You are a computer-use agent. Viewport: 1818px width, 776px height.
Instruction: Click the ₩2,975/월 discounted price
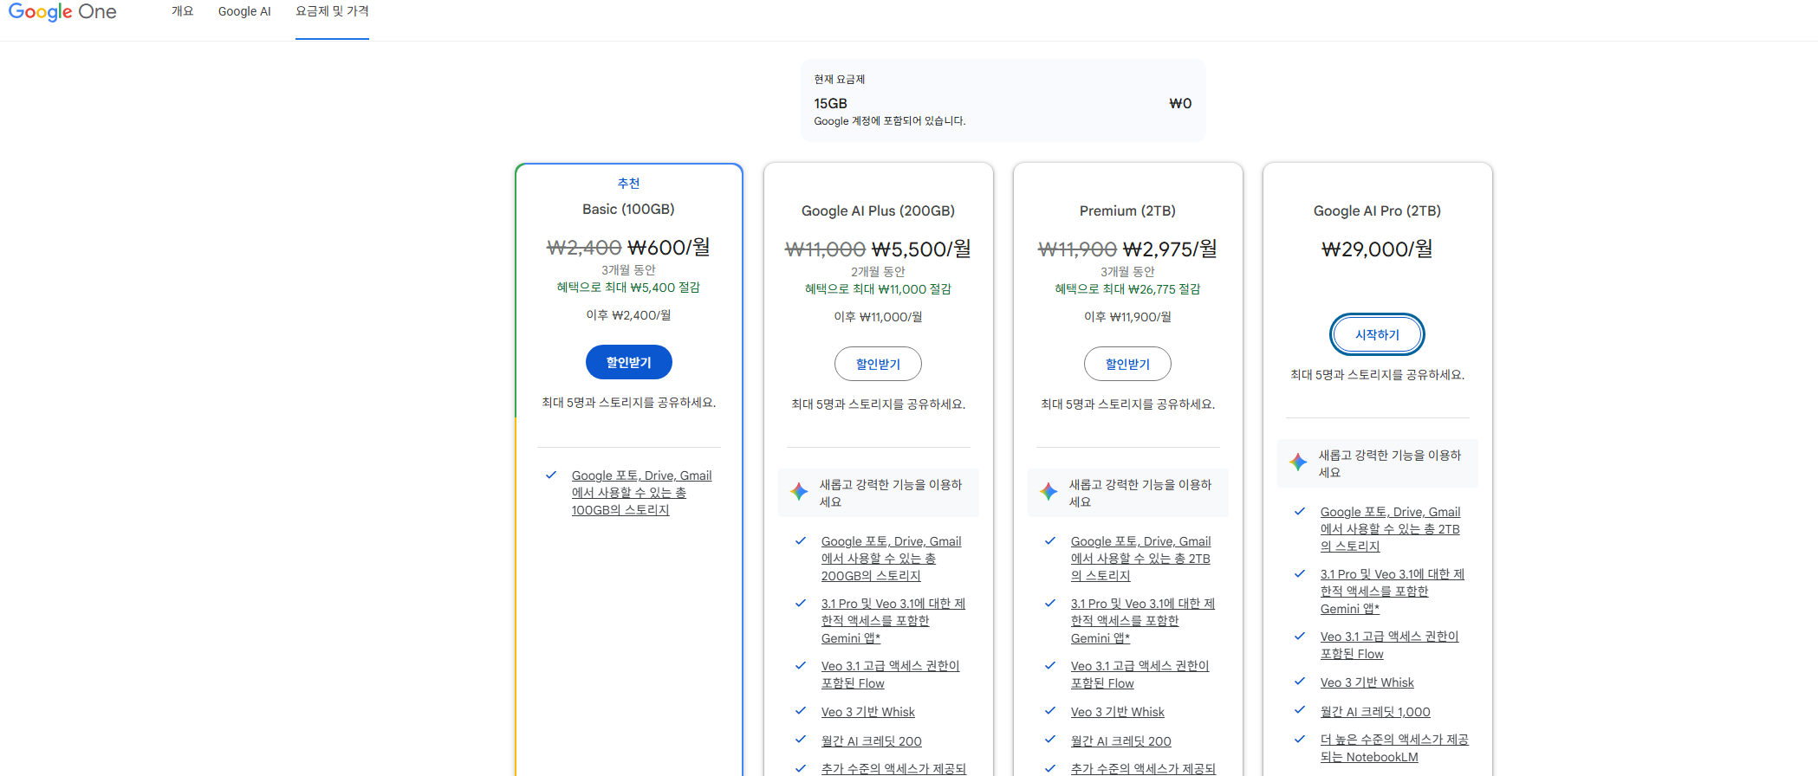point(1170,249)
